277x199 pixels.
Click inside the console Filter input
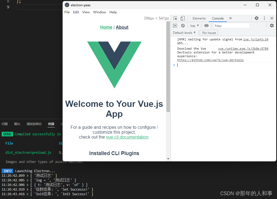tap(231, 25)
